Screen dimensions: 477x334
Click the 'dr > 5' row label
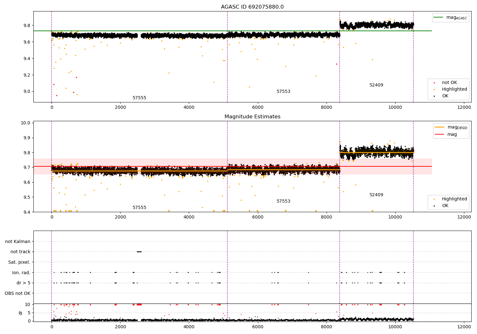click(24, 283)
